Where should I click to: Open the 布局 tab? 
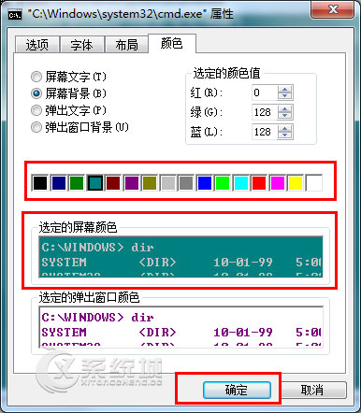[x=126, y=45]
